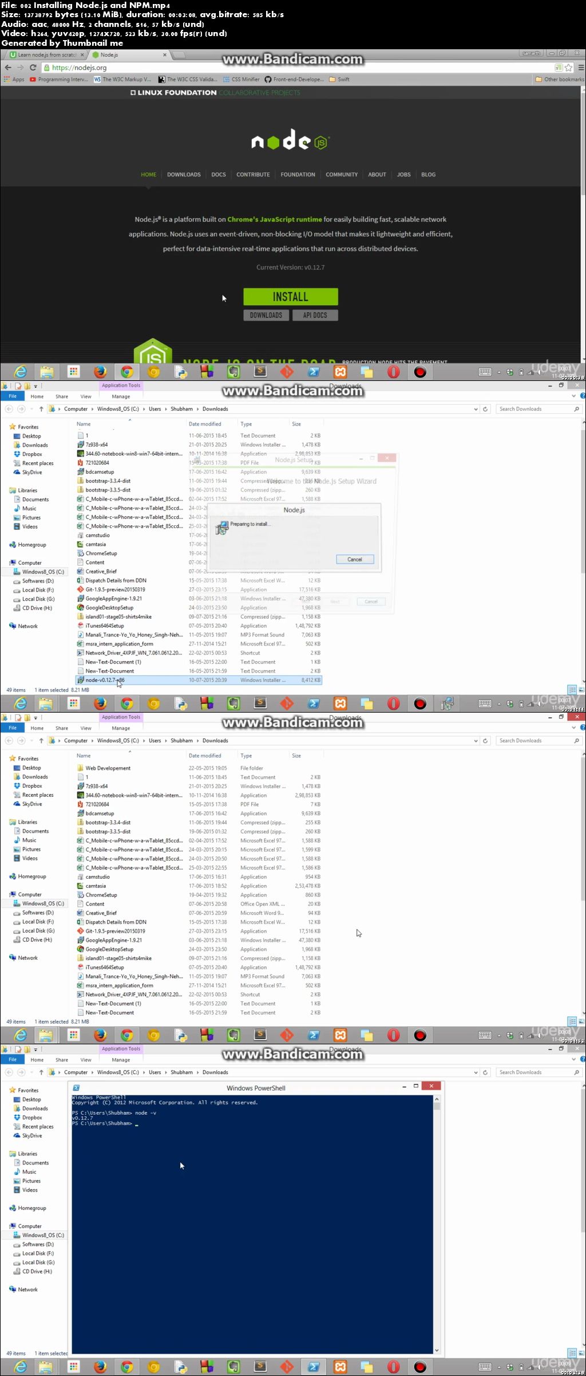Go to the CONTRIBUTE navigation item
The width and height of the screenshot is (586, 1376).
point(253,175)
